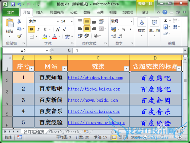This screenshot has width=190, height=143.
Task: Apply yellow fill color bucket
Action: pos(45,37)
